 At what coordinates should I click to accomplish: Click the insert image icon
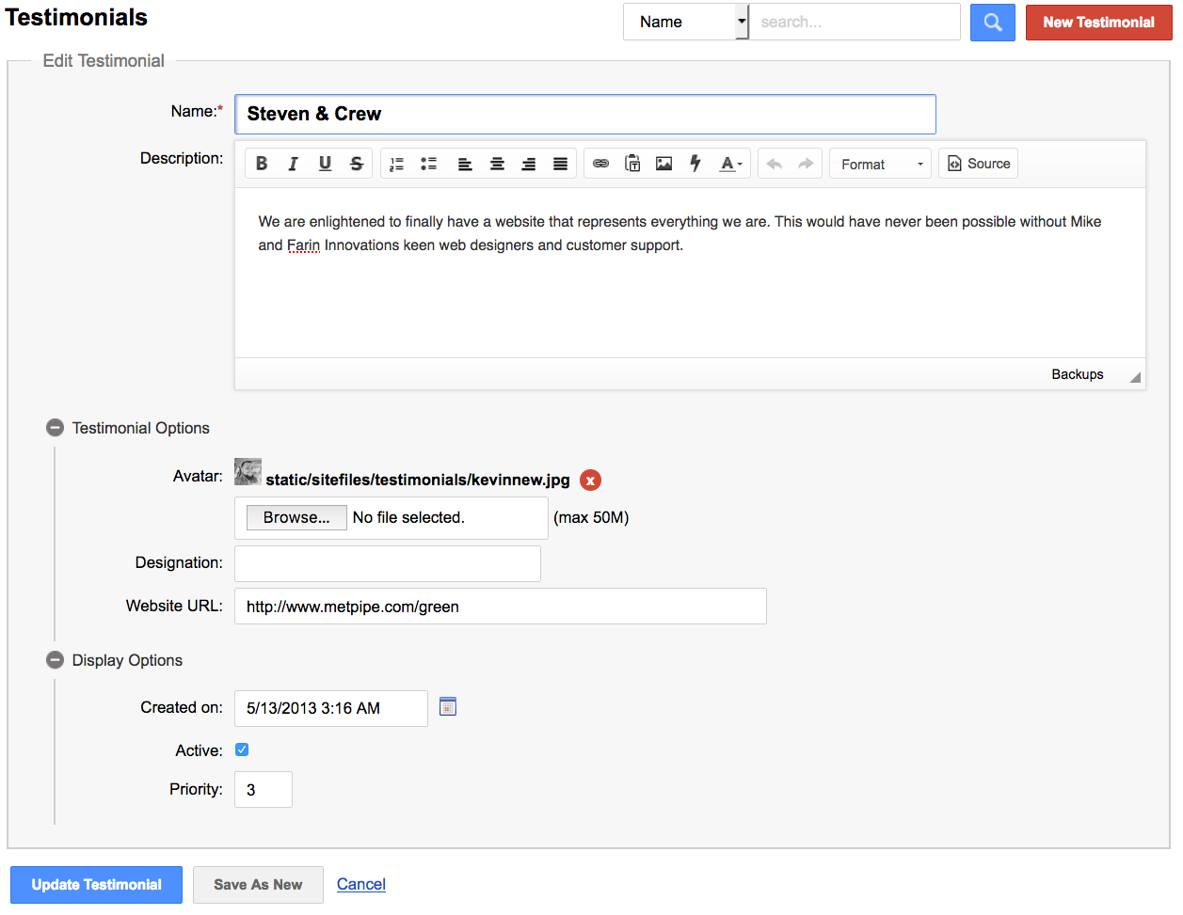pos(663,164)
